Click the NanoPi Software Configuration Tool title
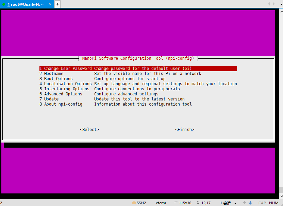 point(138,58)
